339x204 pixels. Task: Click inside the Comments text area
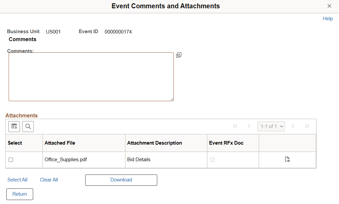(91, 76)
